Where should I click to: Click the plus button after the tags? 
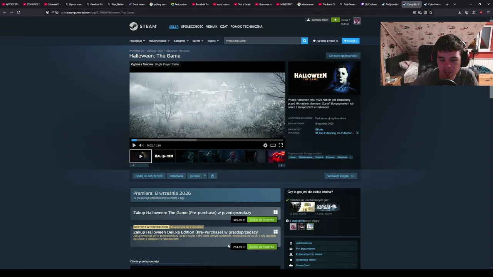(350, 157)
